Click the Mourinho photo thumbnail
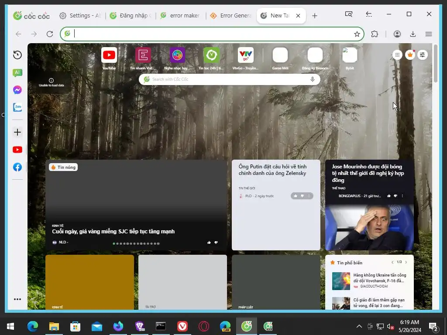Image resolution: width=447 pixels, height=335 pixels. click(x=369, y=228)
